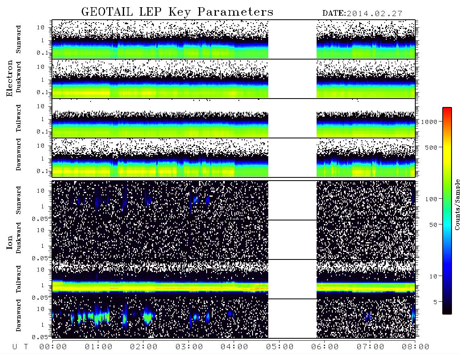Click the Ion Dawnward burst near 01:00
This screenshot has width=460, height=354.
click(x=98, y=317)
